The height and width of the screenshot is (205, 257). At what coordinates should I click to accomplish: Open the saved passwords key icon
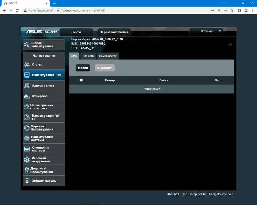212,11
